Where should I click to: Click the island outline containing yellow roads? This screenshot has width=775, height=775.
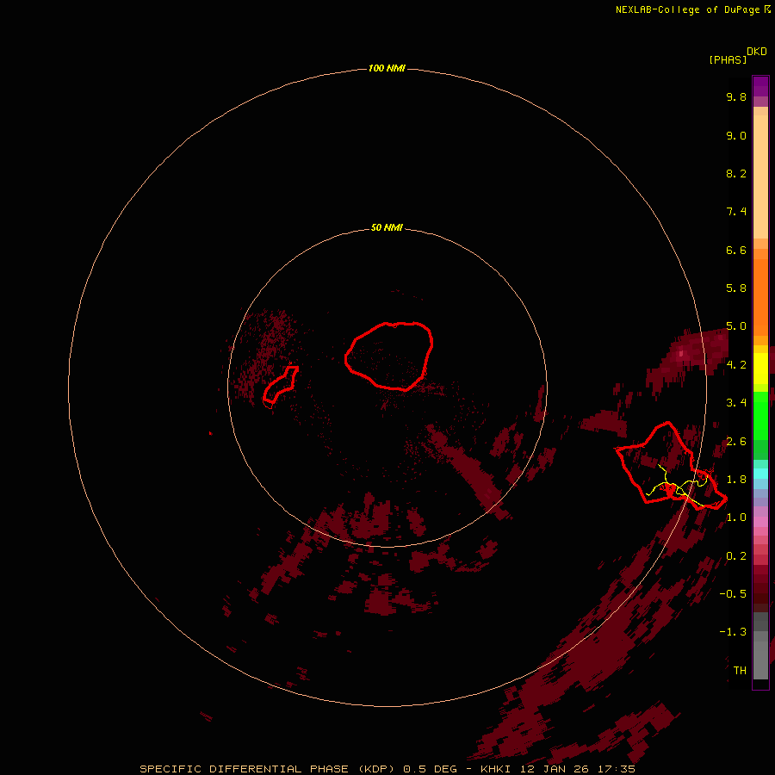pyautogui.click(x=670, y=466)
